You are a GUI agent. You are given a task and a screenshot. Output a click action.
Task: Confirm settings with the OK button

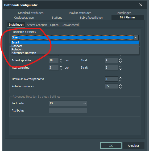click(111, 146)
